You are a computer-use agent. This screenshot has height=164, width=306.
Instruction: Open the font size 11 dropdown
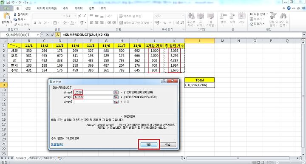75,16
